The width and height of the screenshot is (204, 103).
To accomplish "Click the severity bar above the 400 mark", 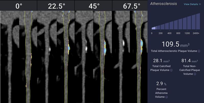I will (x=171, y=26).
